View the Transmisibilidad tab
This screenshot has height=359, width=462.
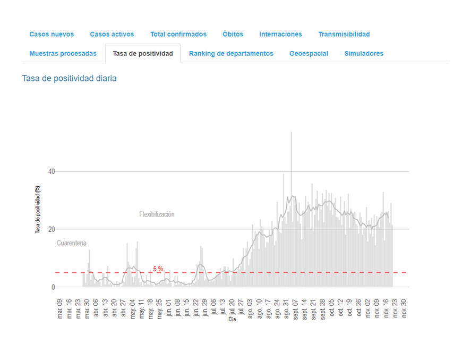344,34
